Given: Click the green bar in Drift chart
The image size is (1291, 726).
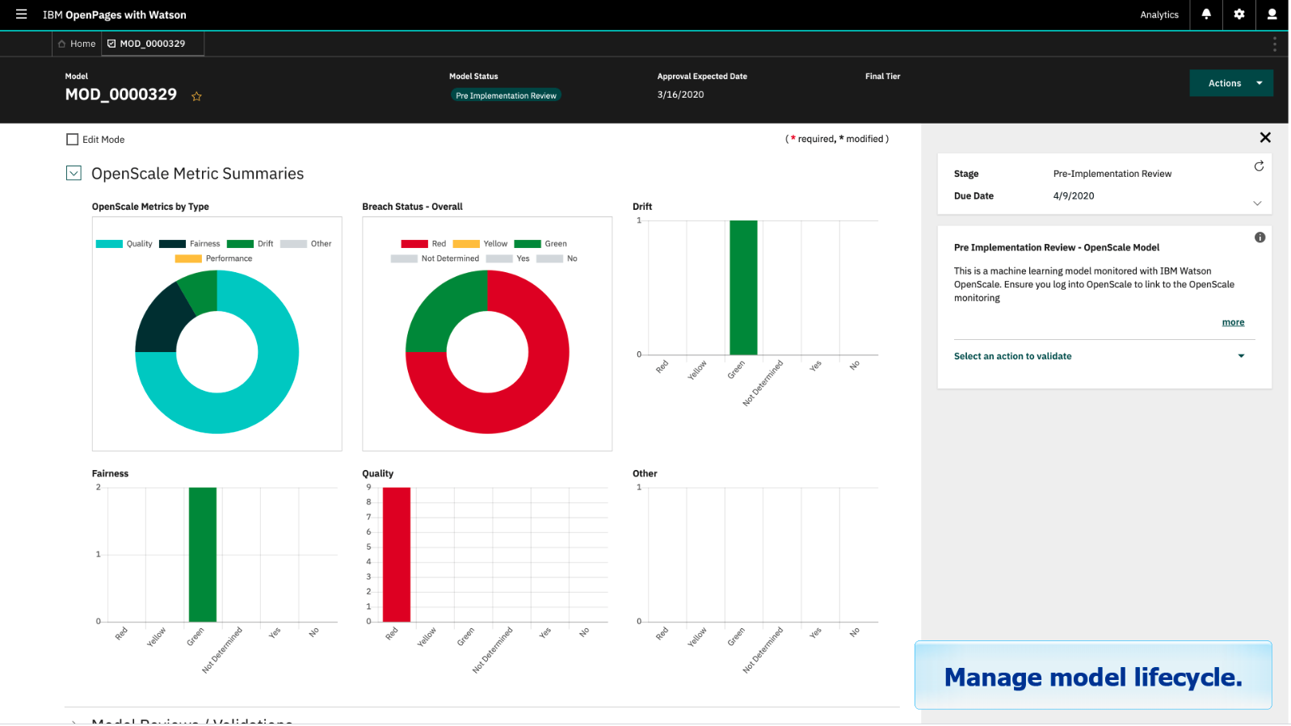Looking at the screenshot, I should click(x=743, y=287).
